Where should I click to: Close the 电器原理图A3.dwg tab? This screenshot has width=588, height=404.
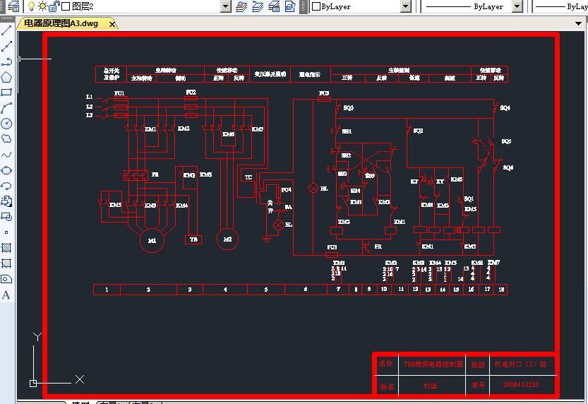[x=112, y=24]
